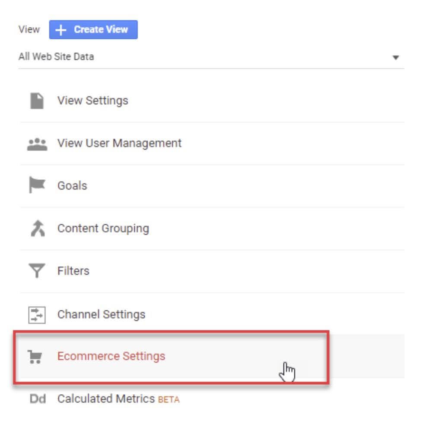
Task: Click the Filters funnel icon
Action: (37, 270)
